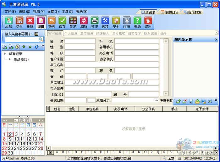
Task: Save the record with 保存 icon
Action: (62, 22)
